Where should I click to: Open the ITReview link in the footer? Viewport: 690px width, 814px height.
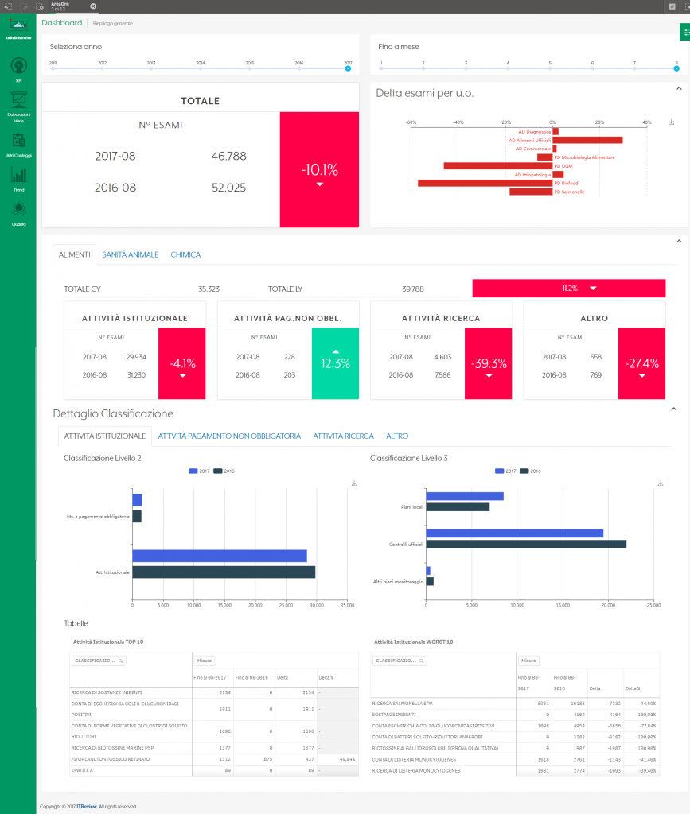coord(87,807)
